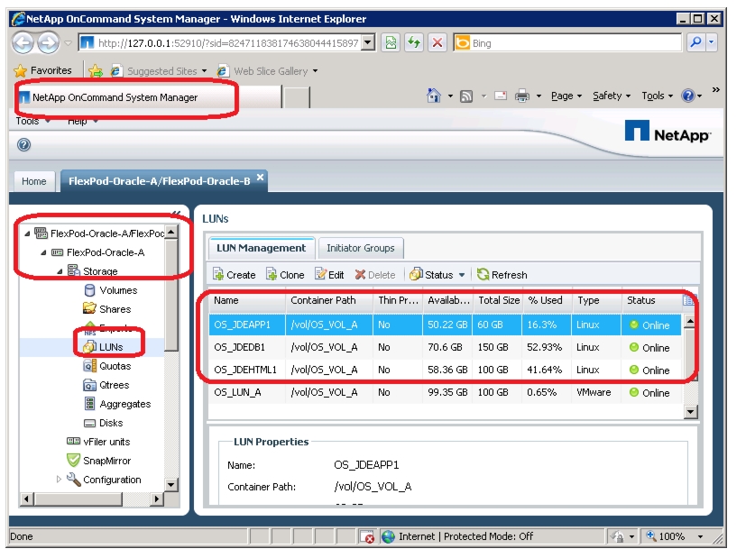755x558 pixels.
Task: Click the Create LUN toolbar button
Action: [x=234, y=275]
